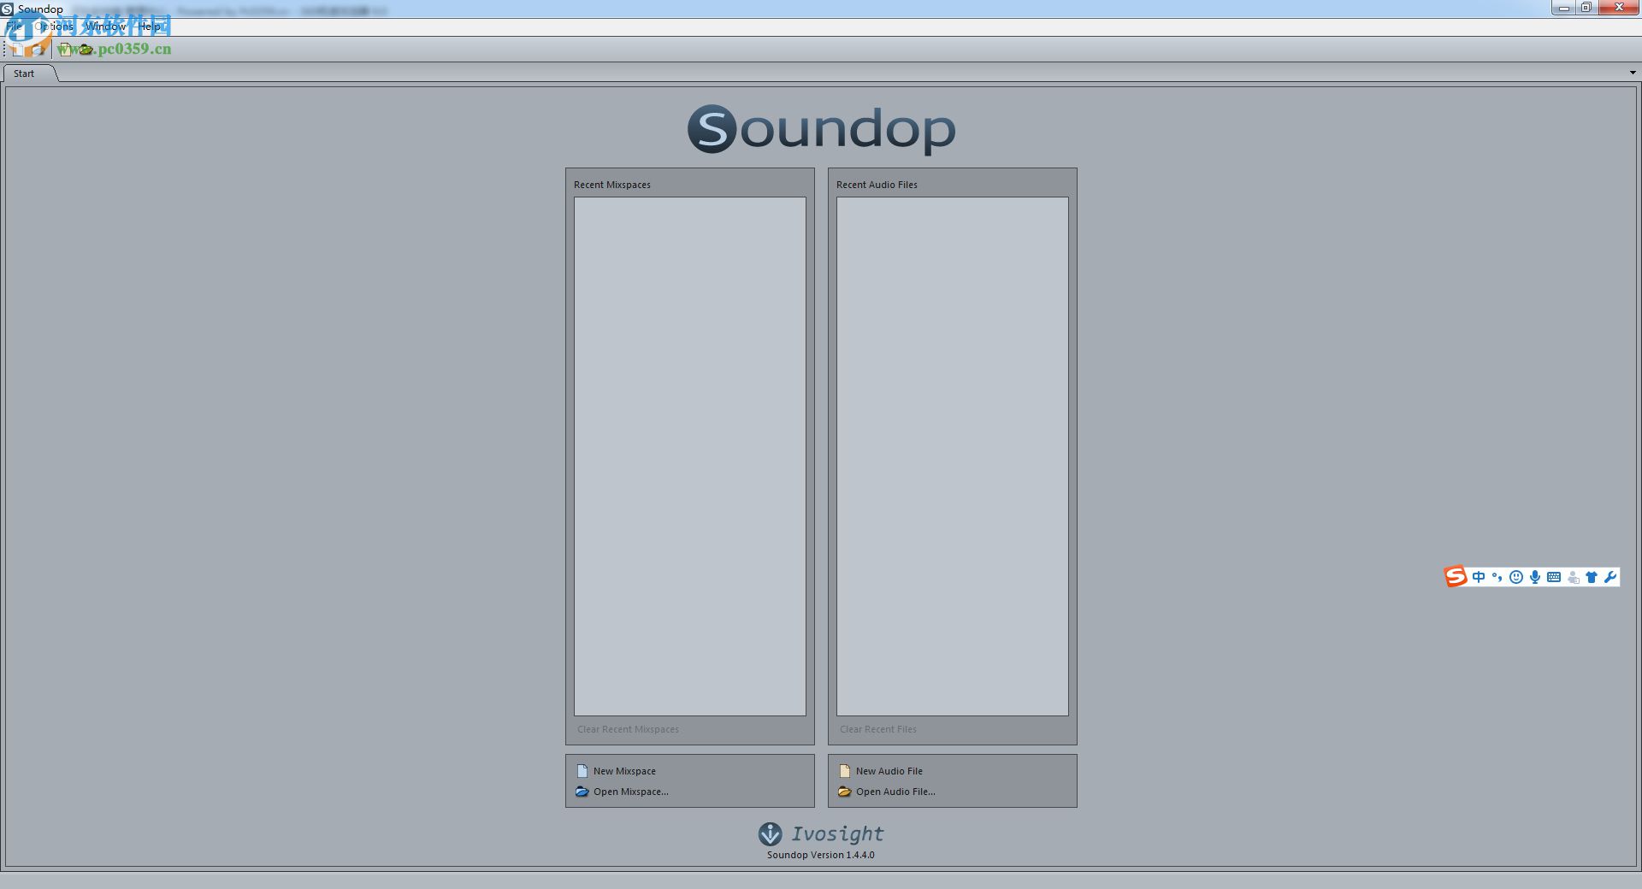Click the New Audio File page icon
The image size is (1642, 889).
pos(845,771)
